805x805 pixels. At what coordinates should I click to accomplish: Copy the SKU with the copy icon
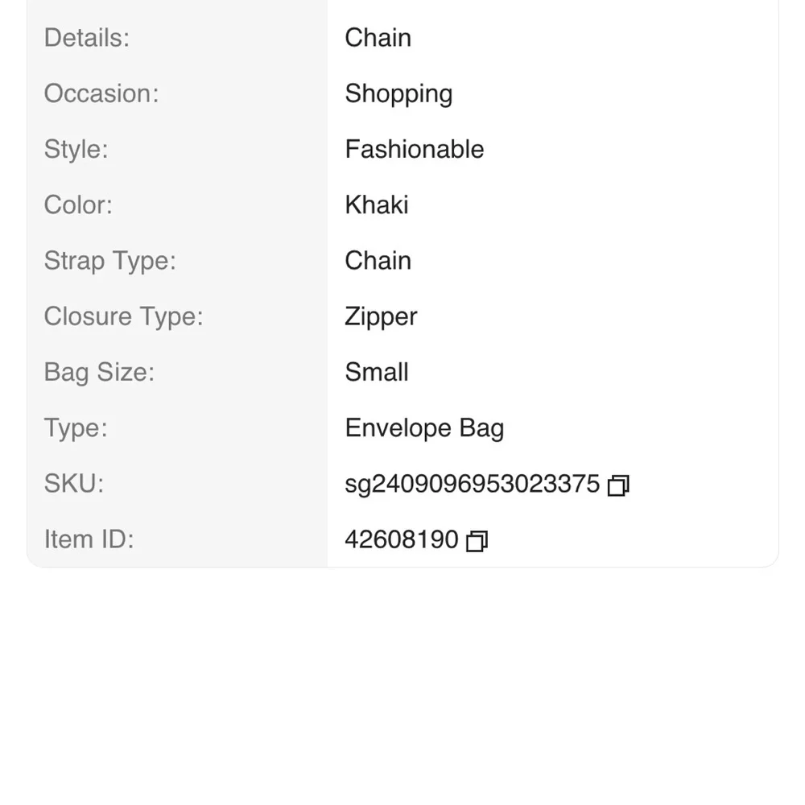pyautogui.click(x=617, y=485)
